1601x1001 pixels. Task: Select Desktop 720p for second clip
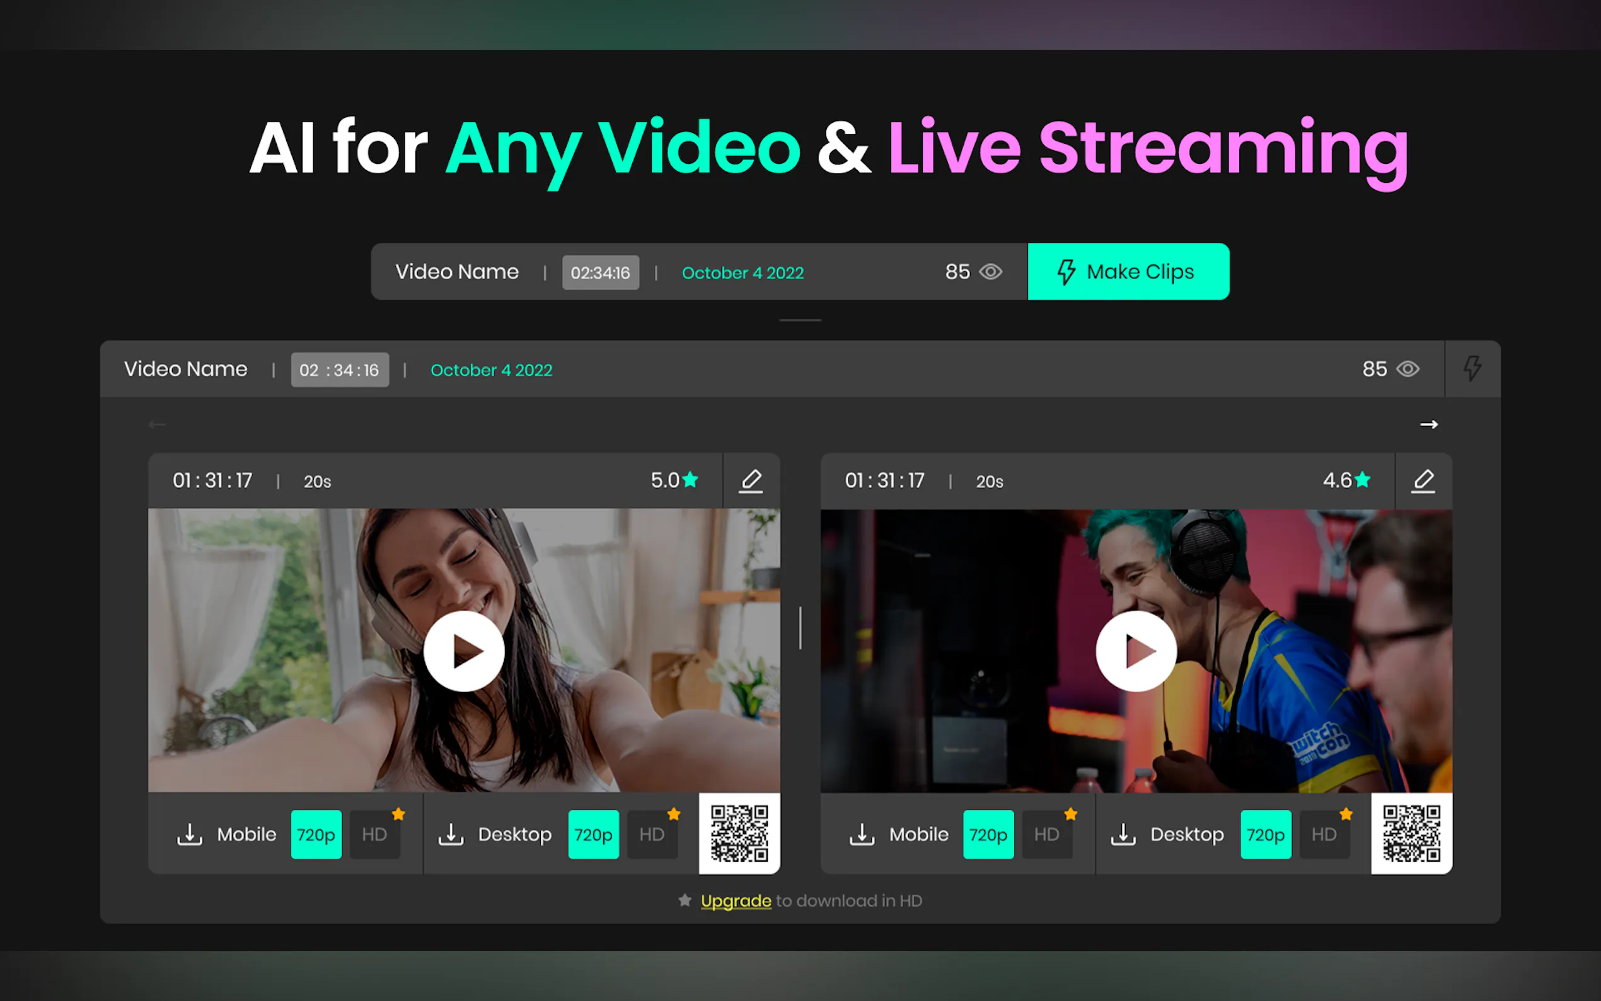[x=1265, y=834]
